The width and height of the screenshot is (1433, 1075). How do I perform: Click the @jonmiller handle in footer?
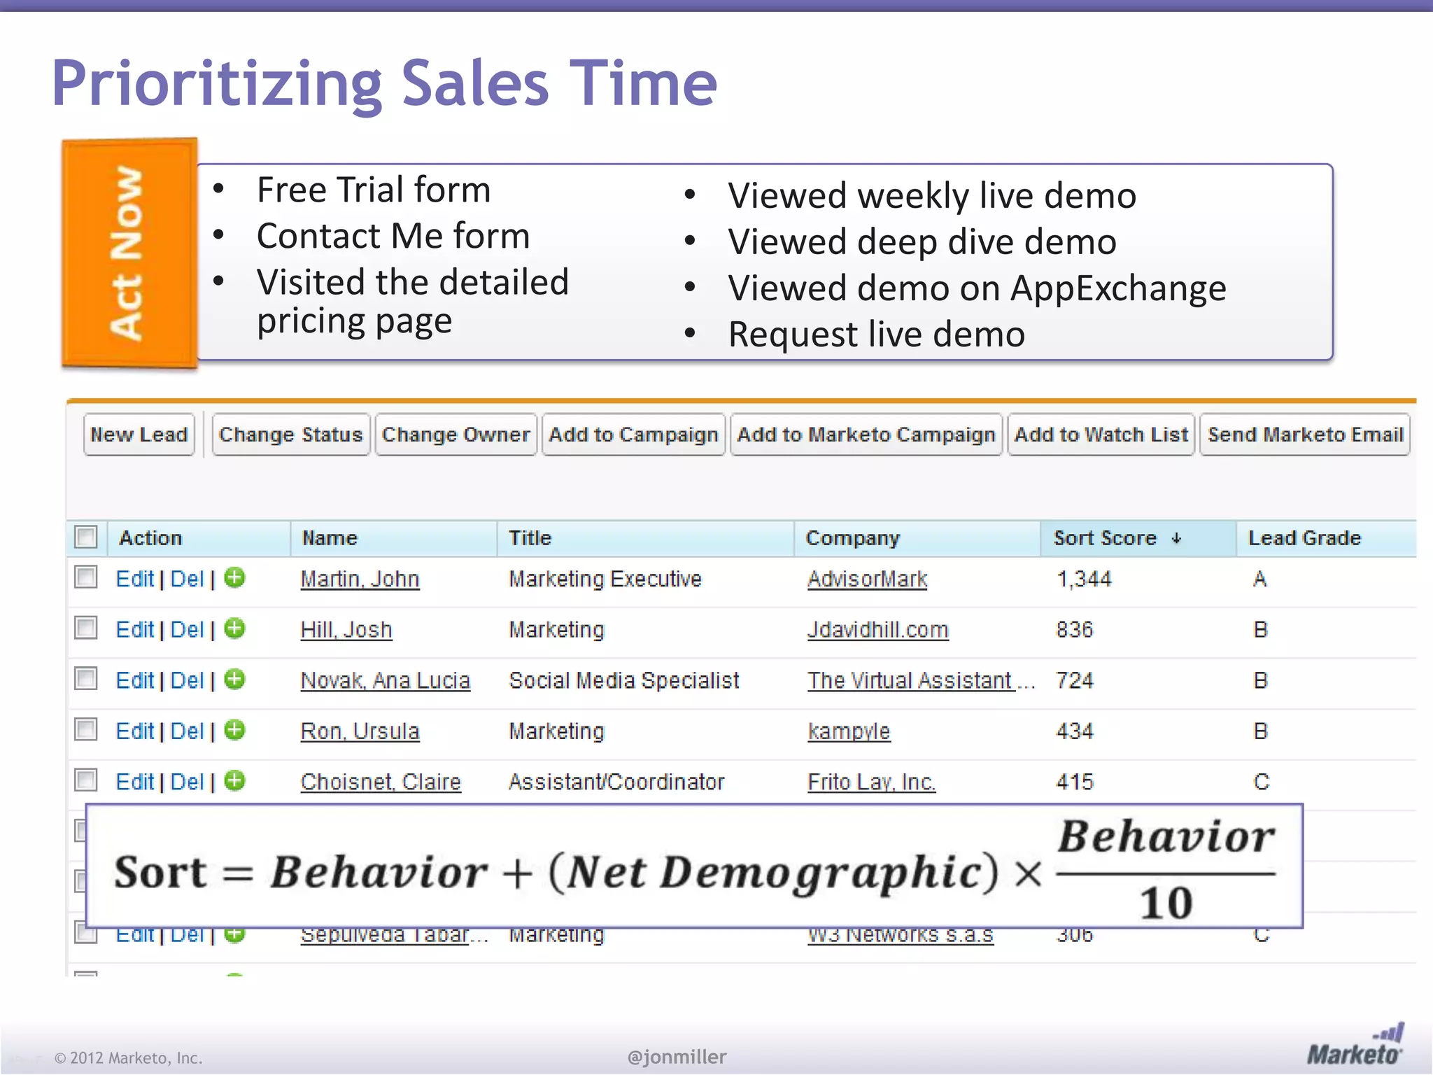(677, 1057)
